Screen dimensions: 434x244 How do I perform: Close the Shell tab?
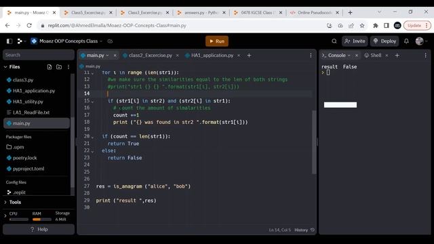(x=387, y=56)
